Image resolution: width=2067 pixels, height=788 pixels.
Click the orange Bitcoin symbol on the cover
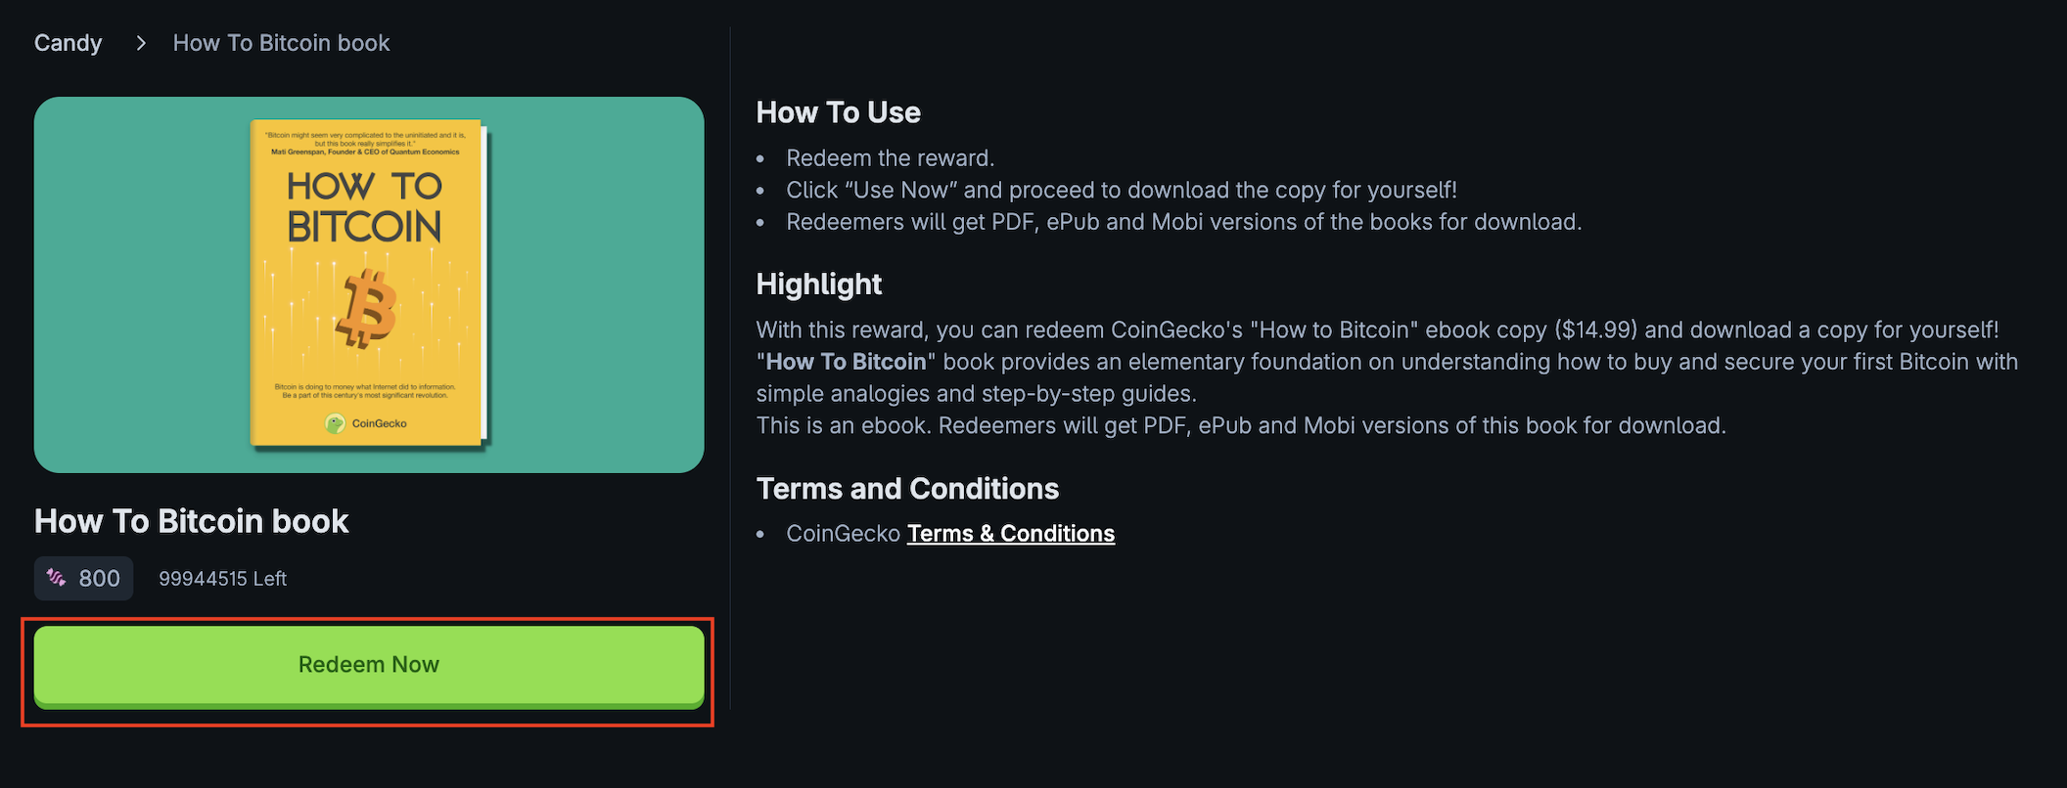click(367, 308)
